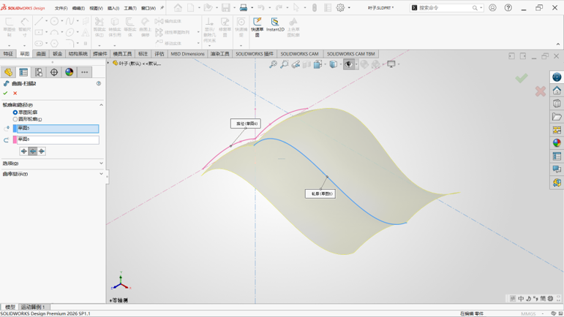Accept the sweep with green checkmark in panel
The image size is (564, 317).
5,93
